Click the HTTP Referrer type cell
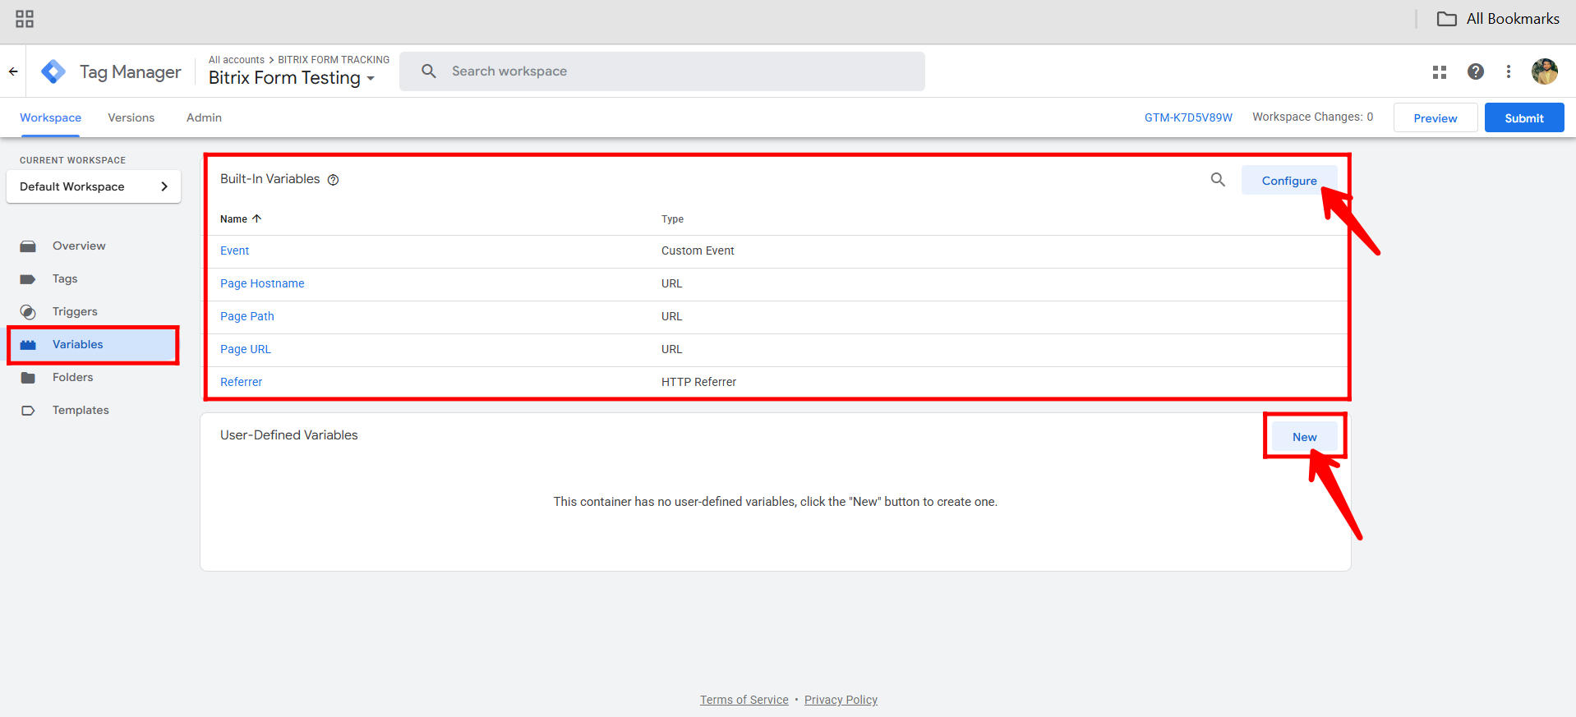 click(698, 382)
